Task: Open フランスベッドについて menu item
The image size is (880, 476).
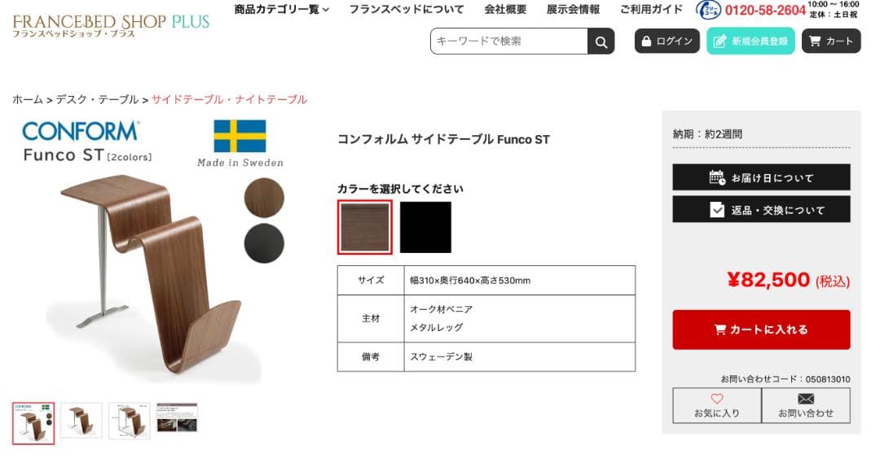Action: point(407,10)
